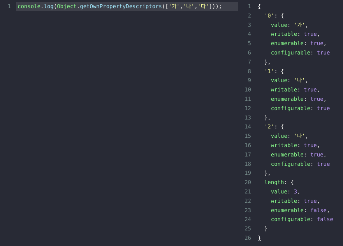This screenshot has height=246, width=343.
Task: Click the 'console' keyword in code line
Action: 29,7
